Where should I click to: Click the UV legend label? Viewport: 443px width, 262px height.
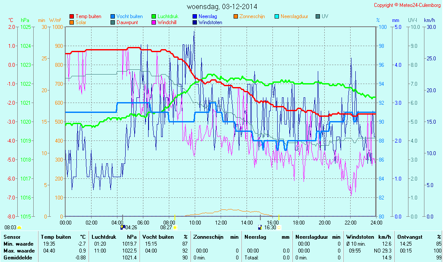(325, 16)
